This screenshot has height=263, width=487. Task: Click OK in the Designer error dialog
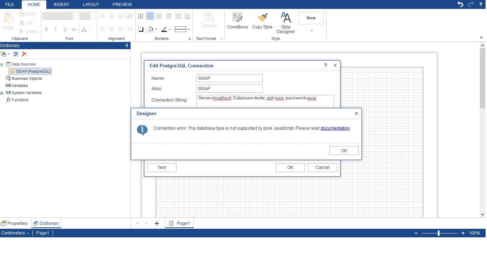point(344,150)
